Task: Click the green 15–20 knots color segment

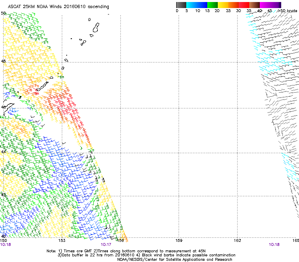Action: tap(213, 5)
